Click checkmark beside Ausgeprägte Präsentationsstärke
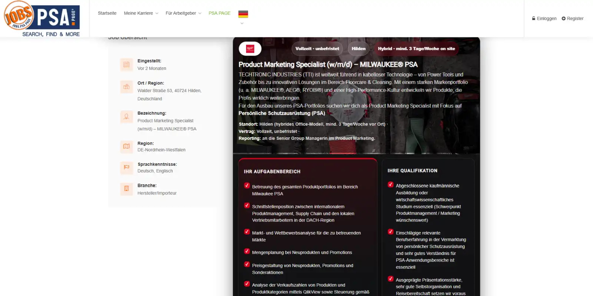The width and height of the screenshot is (593, 296). (x=391, y=279)
